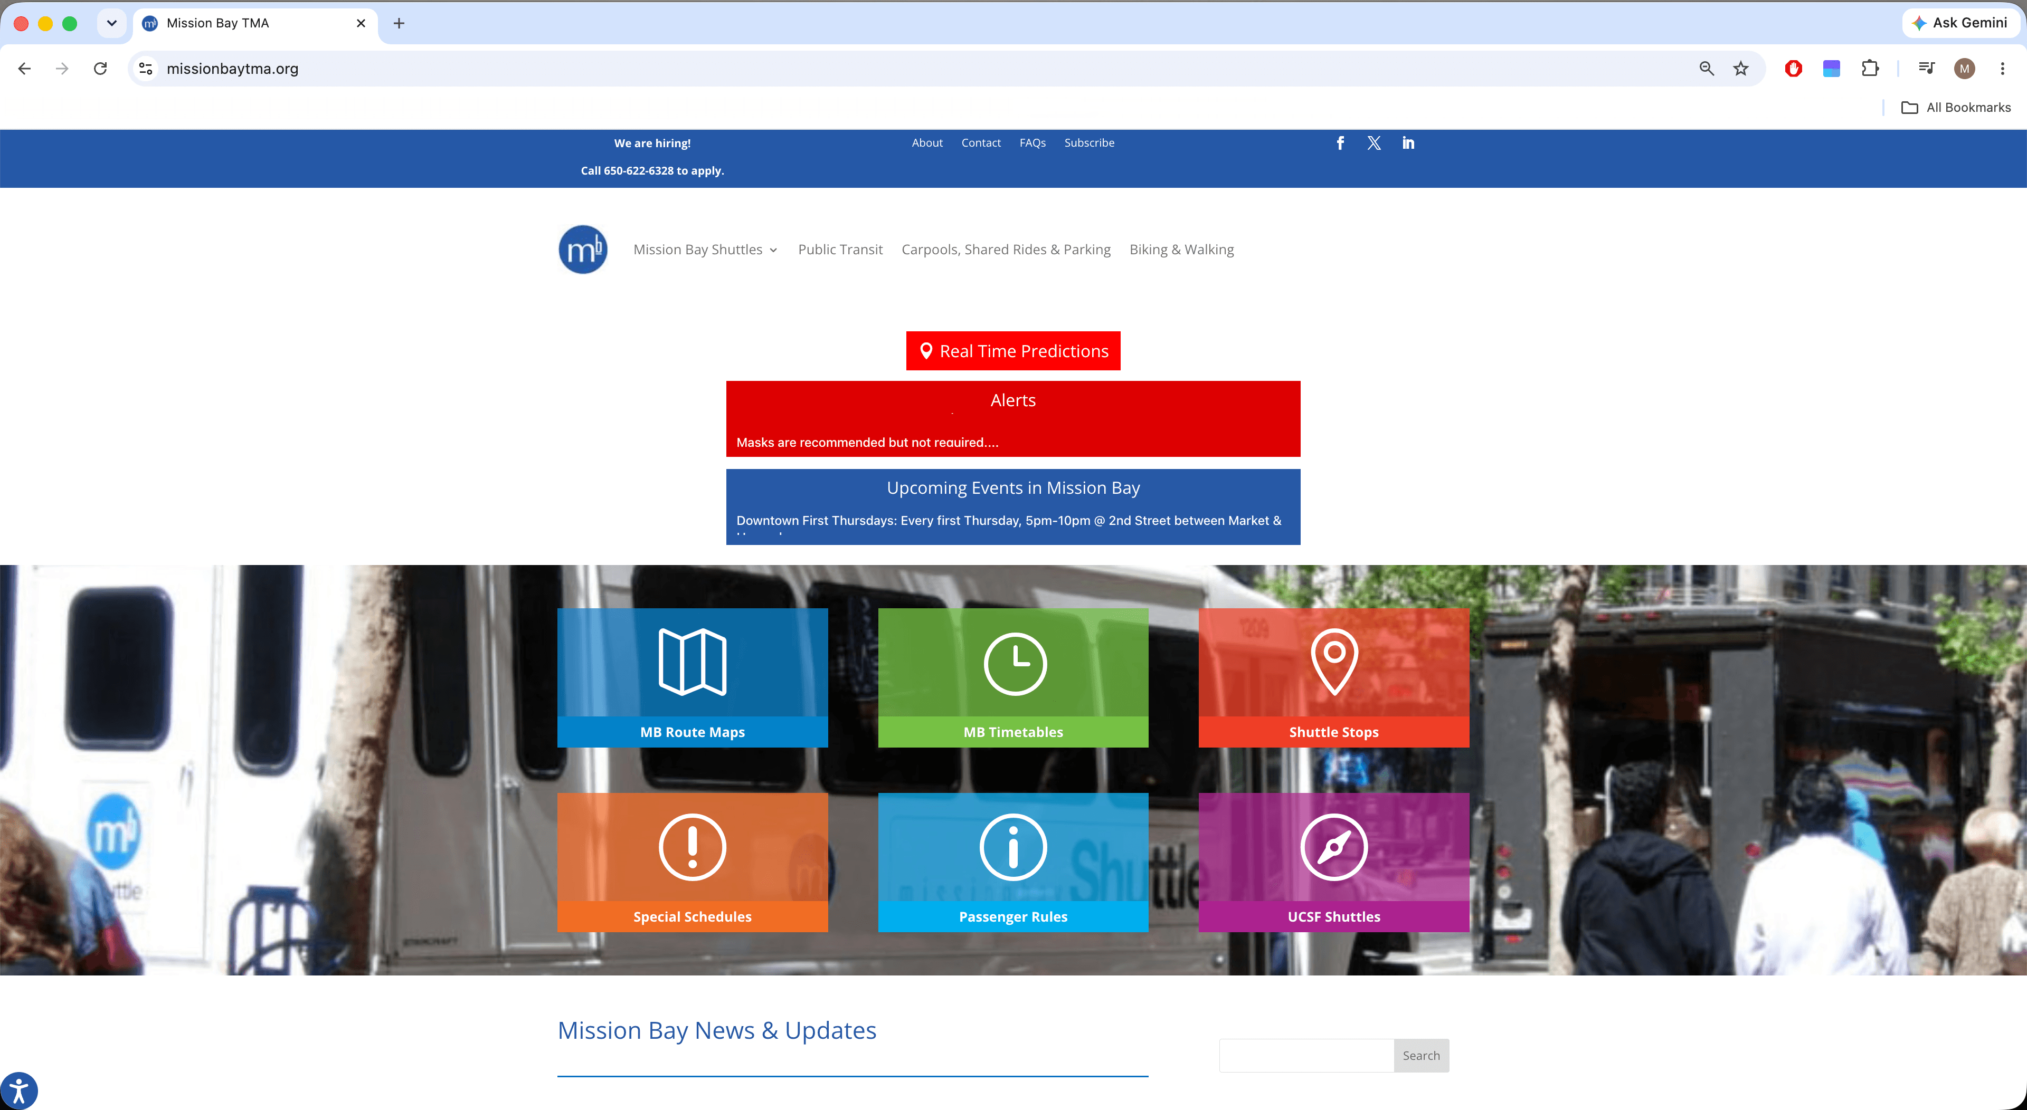
Task: Select the Mission Bay TMA tab
Action: 255,24
